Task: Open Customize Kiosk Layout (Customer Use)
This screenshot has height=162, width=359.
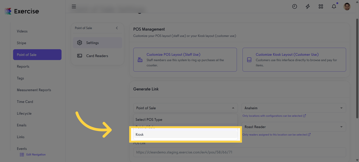Action: 287,54
